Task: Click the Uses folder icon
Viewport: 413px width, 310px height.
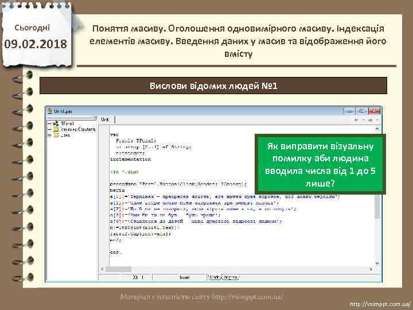Action: click(x=56, y=135)
